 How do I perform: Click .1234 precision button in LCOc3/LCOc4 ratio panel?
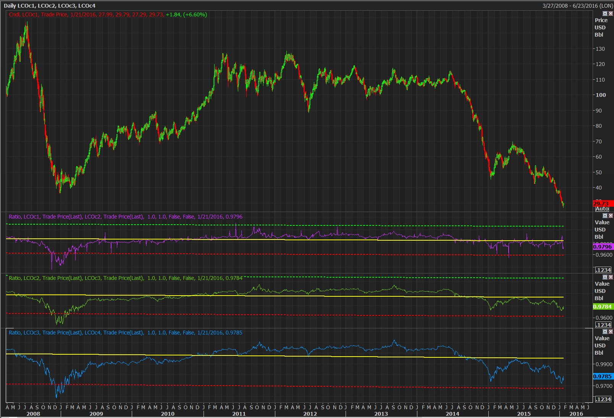pos(603,399)
